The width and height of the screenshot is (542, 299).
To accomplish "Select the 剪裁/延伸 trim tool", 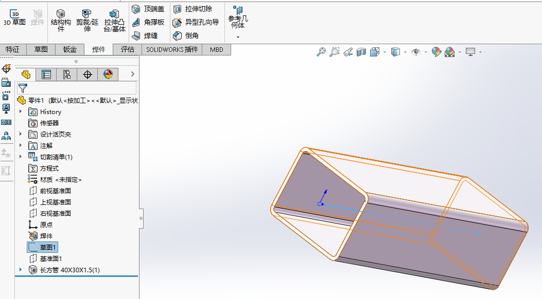I will point(87,21).
